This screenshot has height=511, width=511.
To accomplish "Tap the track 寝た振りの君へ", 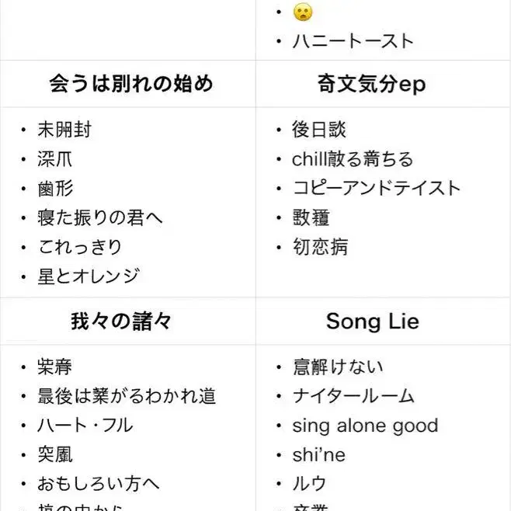I will point(100,217).
